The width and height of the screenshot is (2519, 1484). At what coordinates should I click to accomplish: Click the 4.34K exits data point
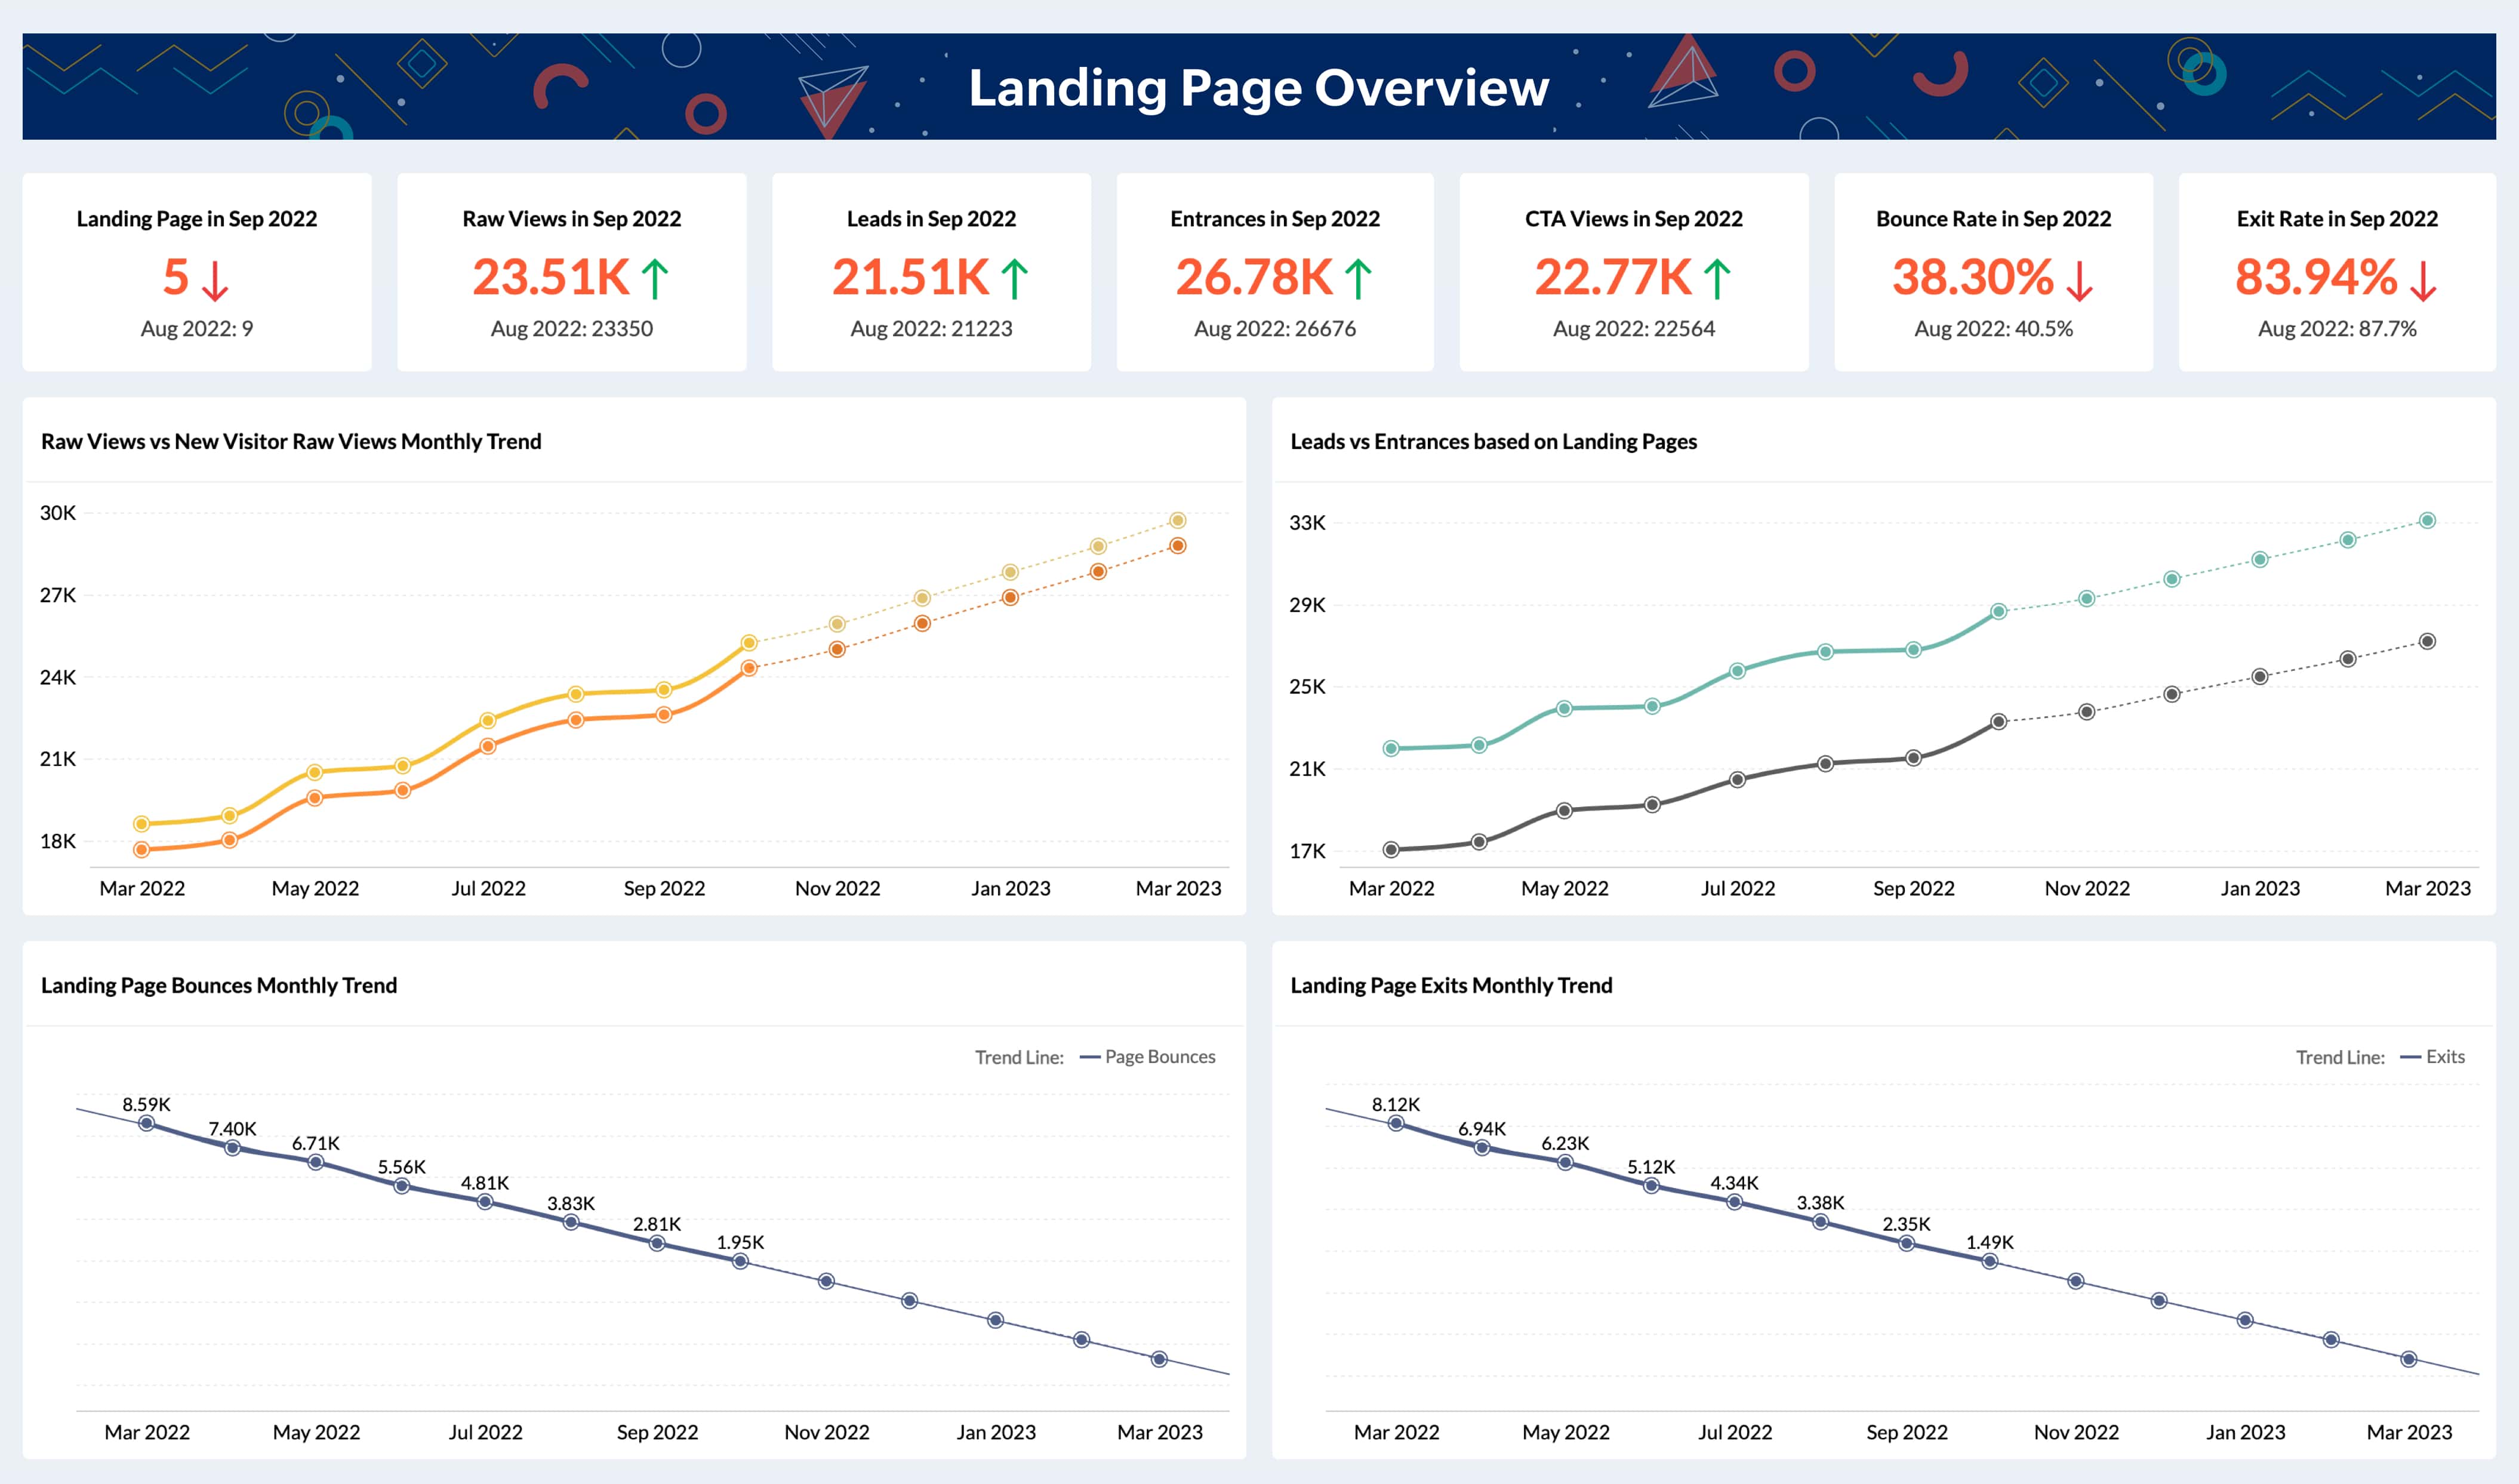(x=1735, y=1202)
